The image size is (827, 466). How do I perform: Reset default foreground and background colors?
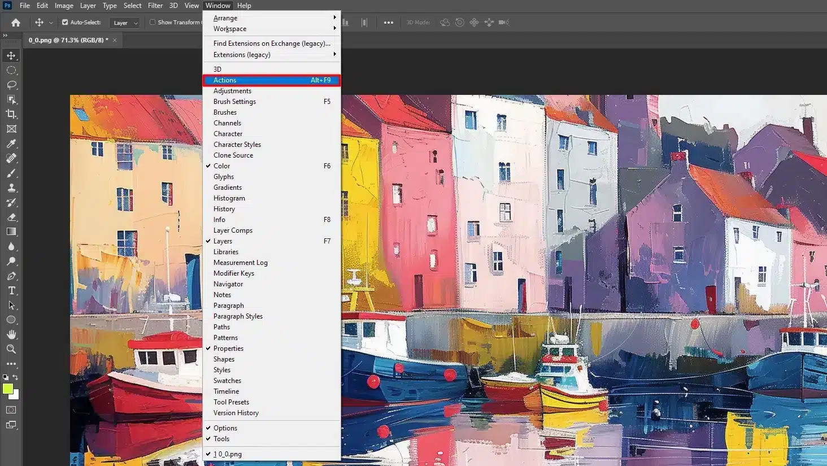(x=6, y=377)
